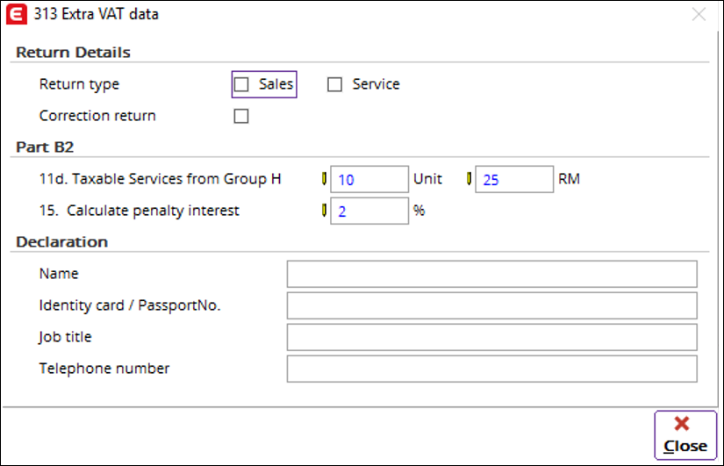Select the RM amount field containing 25
Image resolution: width=724 pixels, height=466 pixels.
[514, 180]
